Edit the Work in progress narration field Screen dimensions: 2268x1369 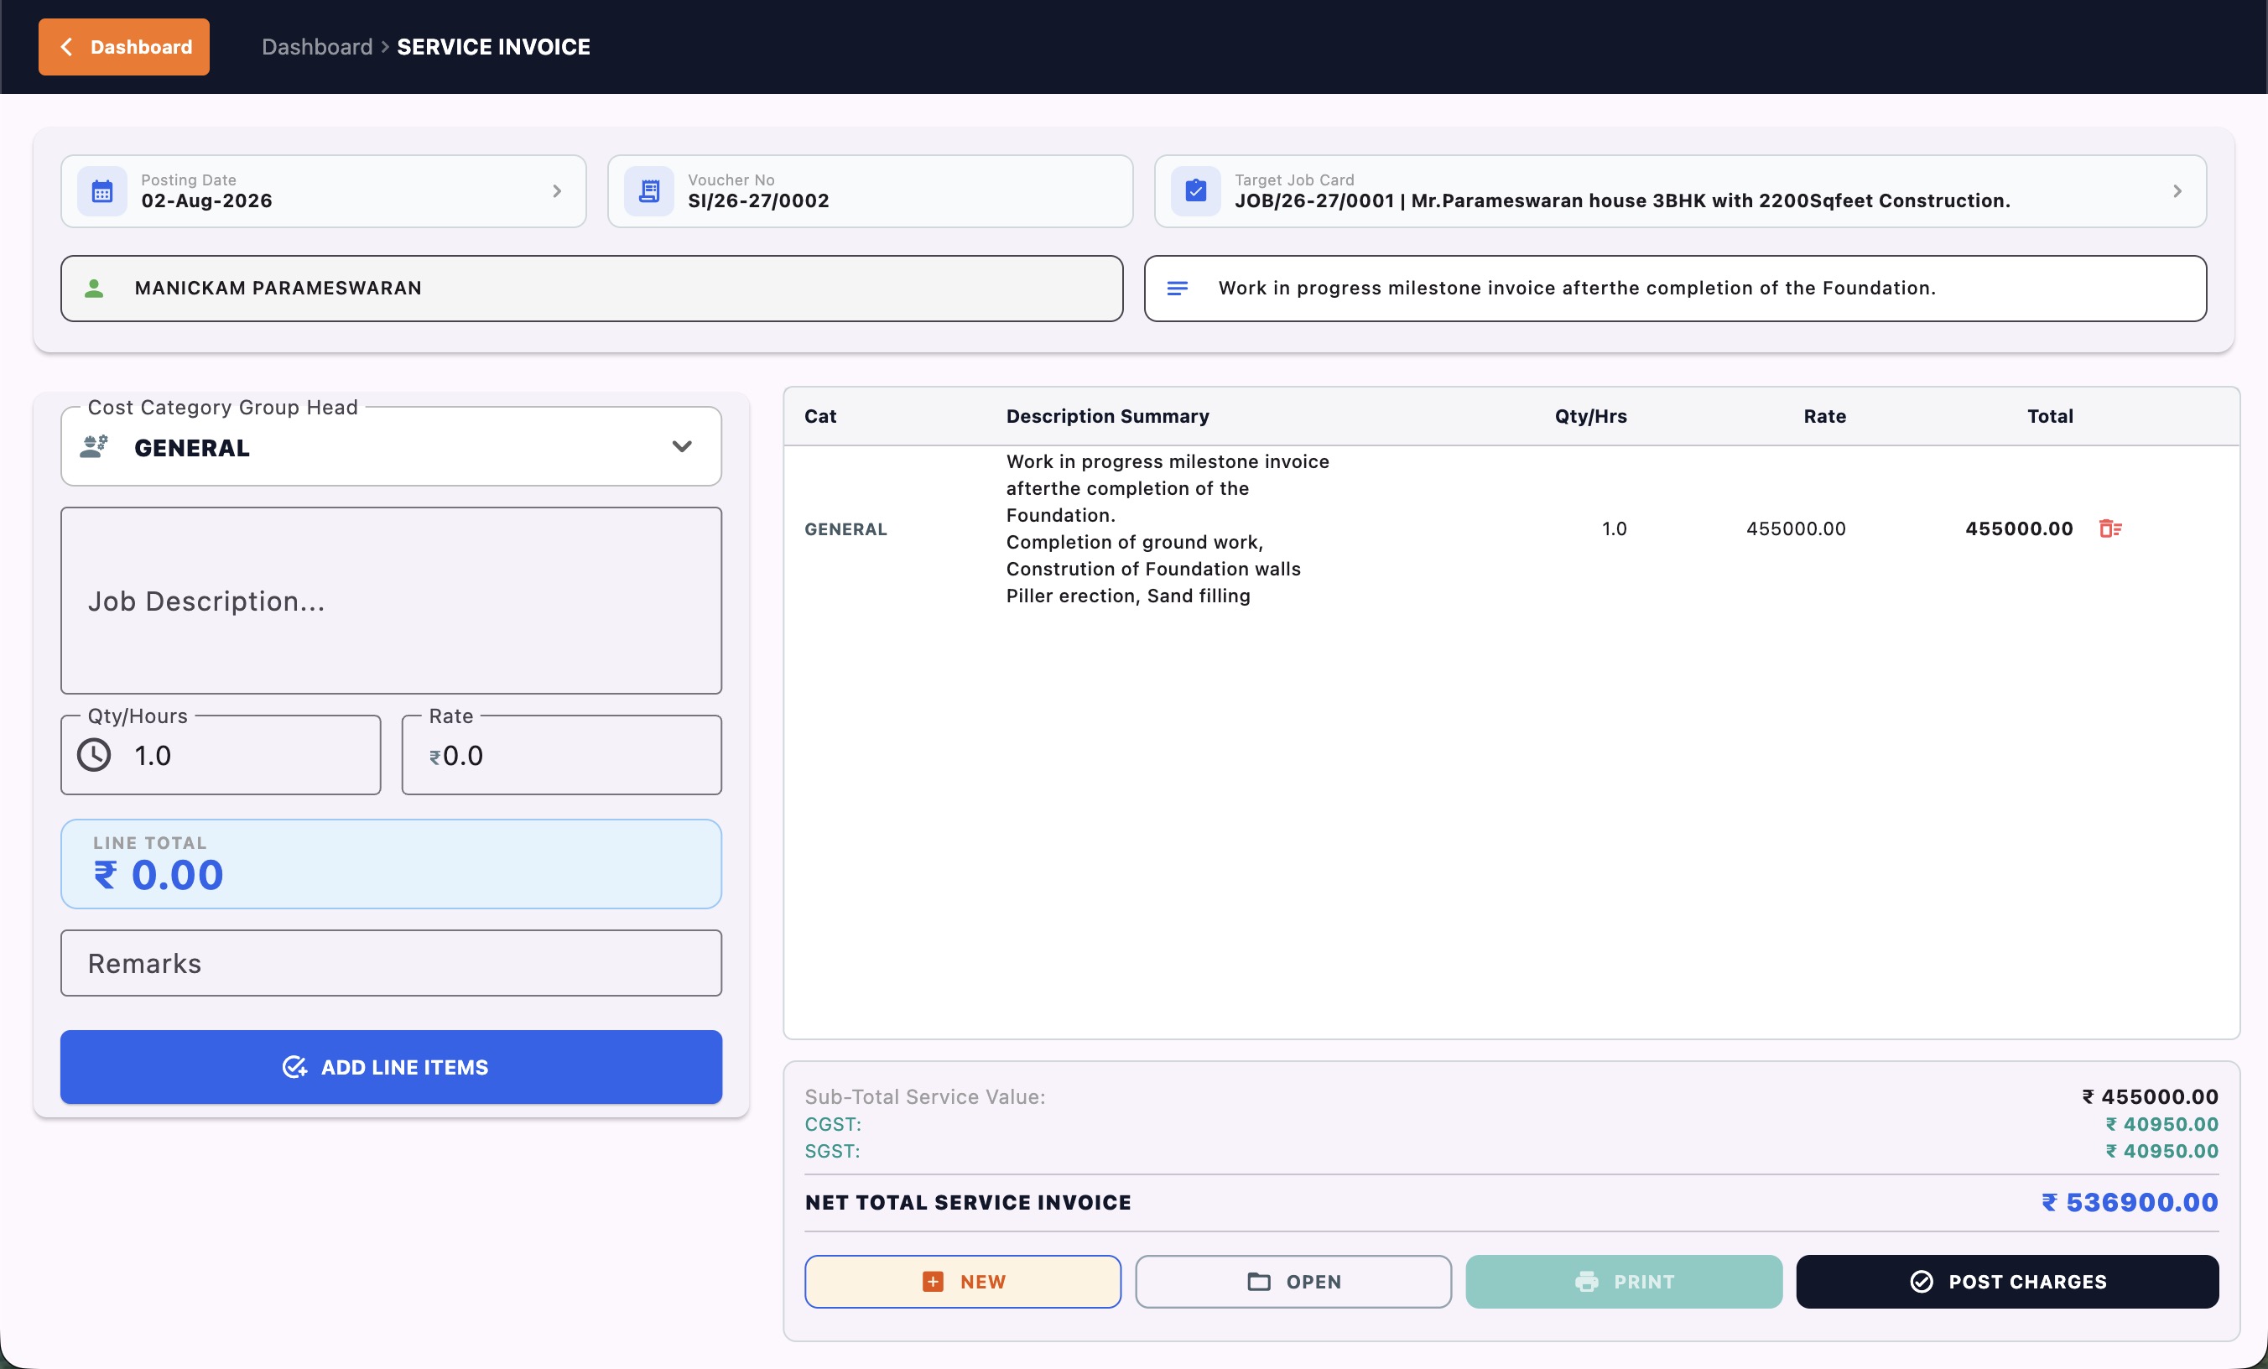pyautogui.click(x=1675, y=289)
